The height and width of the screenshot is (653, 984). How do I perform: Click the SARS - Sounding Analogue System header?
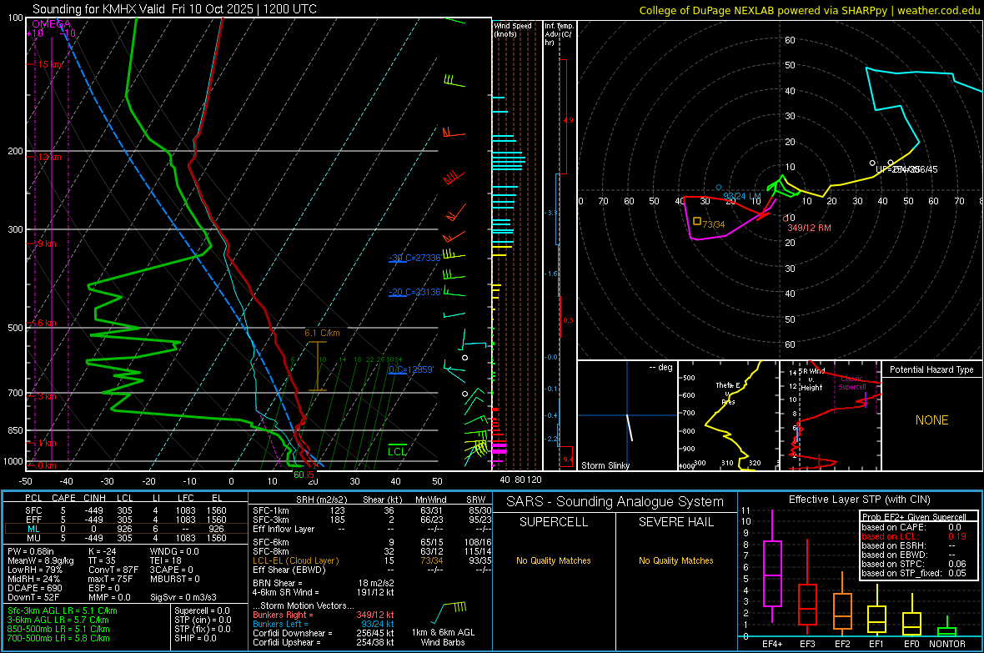615,502
